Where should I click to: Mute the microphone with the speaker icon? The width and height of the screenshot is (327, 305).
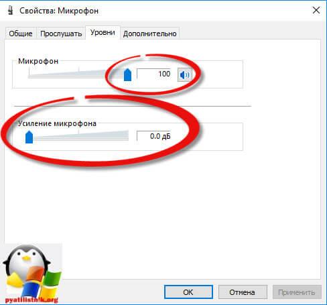point(185,75)
